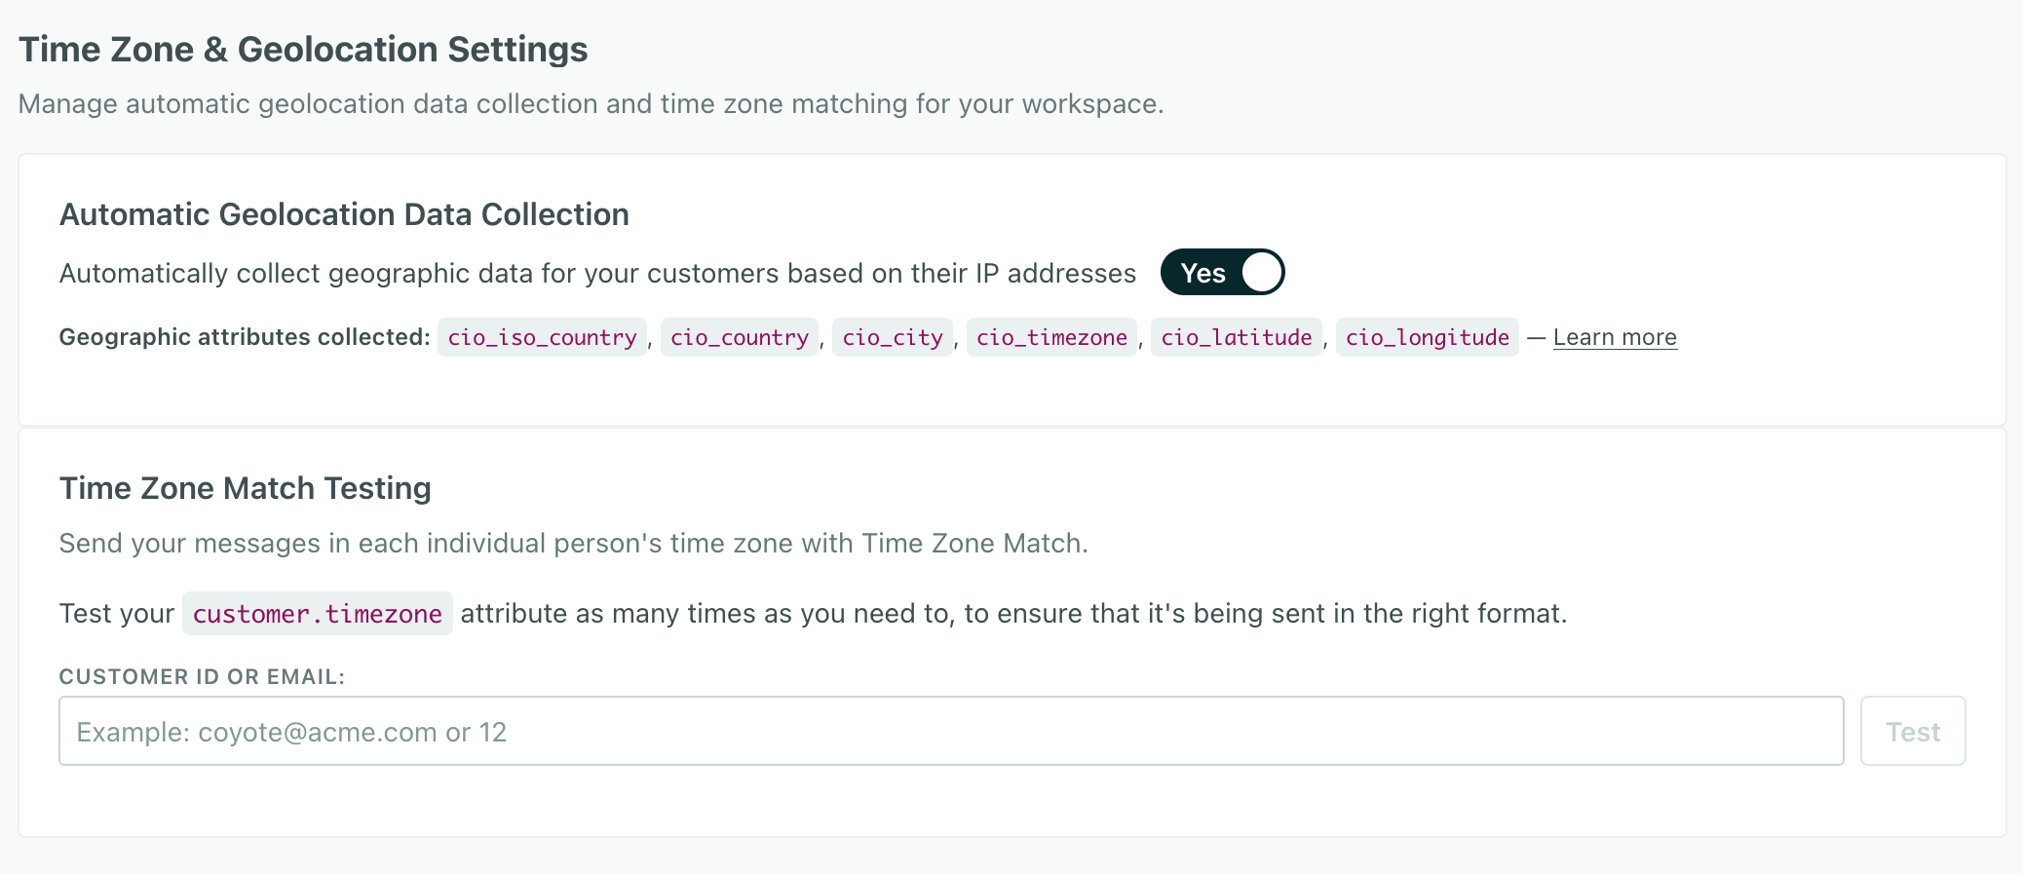Click the Time Zone Match Testing heading

[x=246, y=488]
